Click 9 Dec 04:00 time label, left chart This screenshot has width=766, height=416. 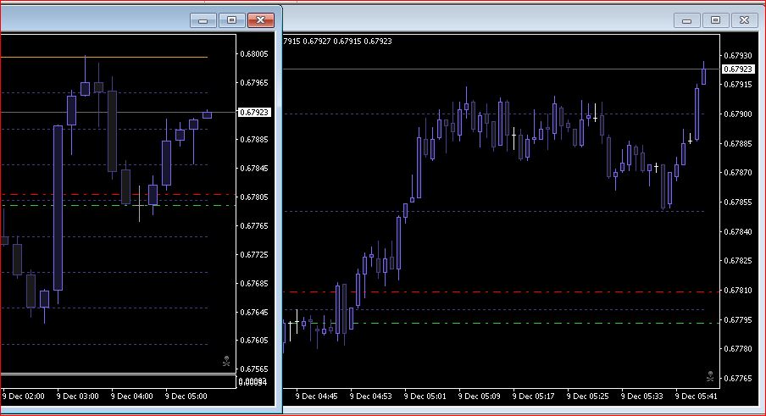pyautogui.click(x=132, y=397)
